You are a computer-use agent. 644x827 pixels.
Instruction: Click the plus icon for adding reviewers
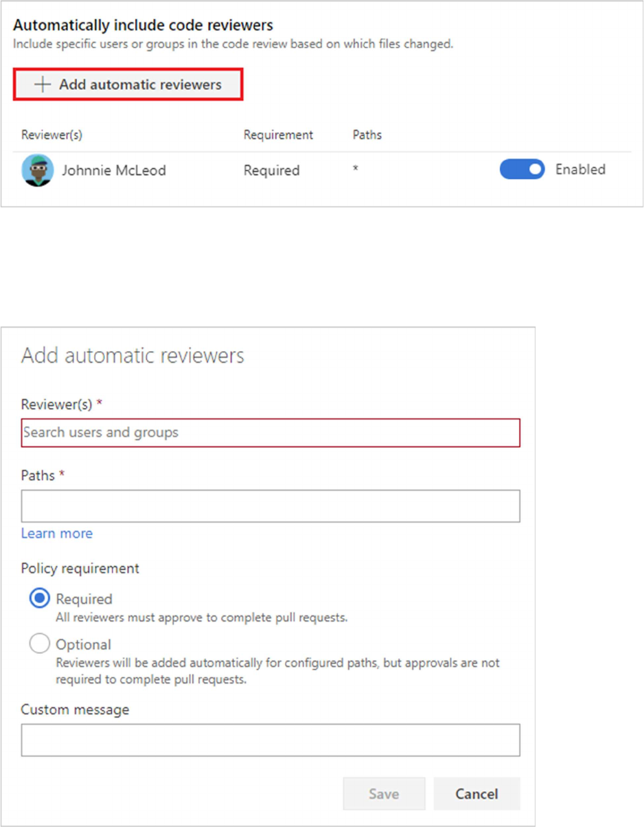tap(43, 85)
